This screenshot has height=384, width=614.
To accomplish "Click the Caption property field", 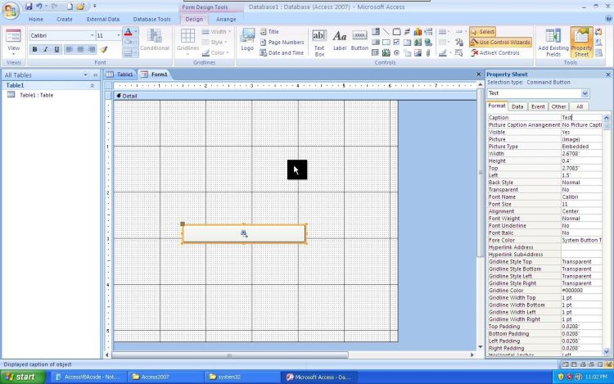I will (x=581, y=117).
